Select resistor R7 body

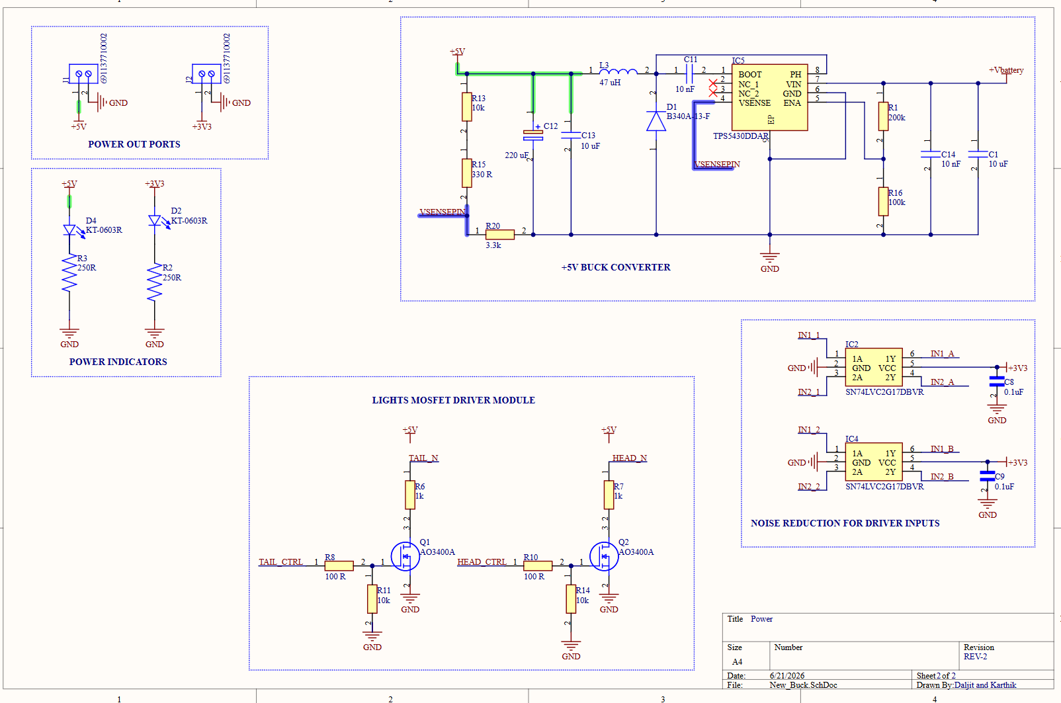609,495
